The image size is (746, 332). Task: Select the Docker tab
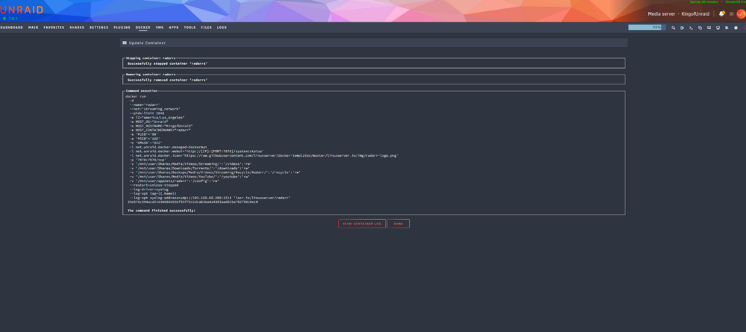click(x=142, y=28)
